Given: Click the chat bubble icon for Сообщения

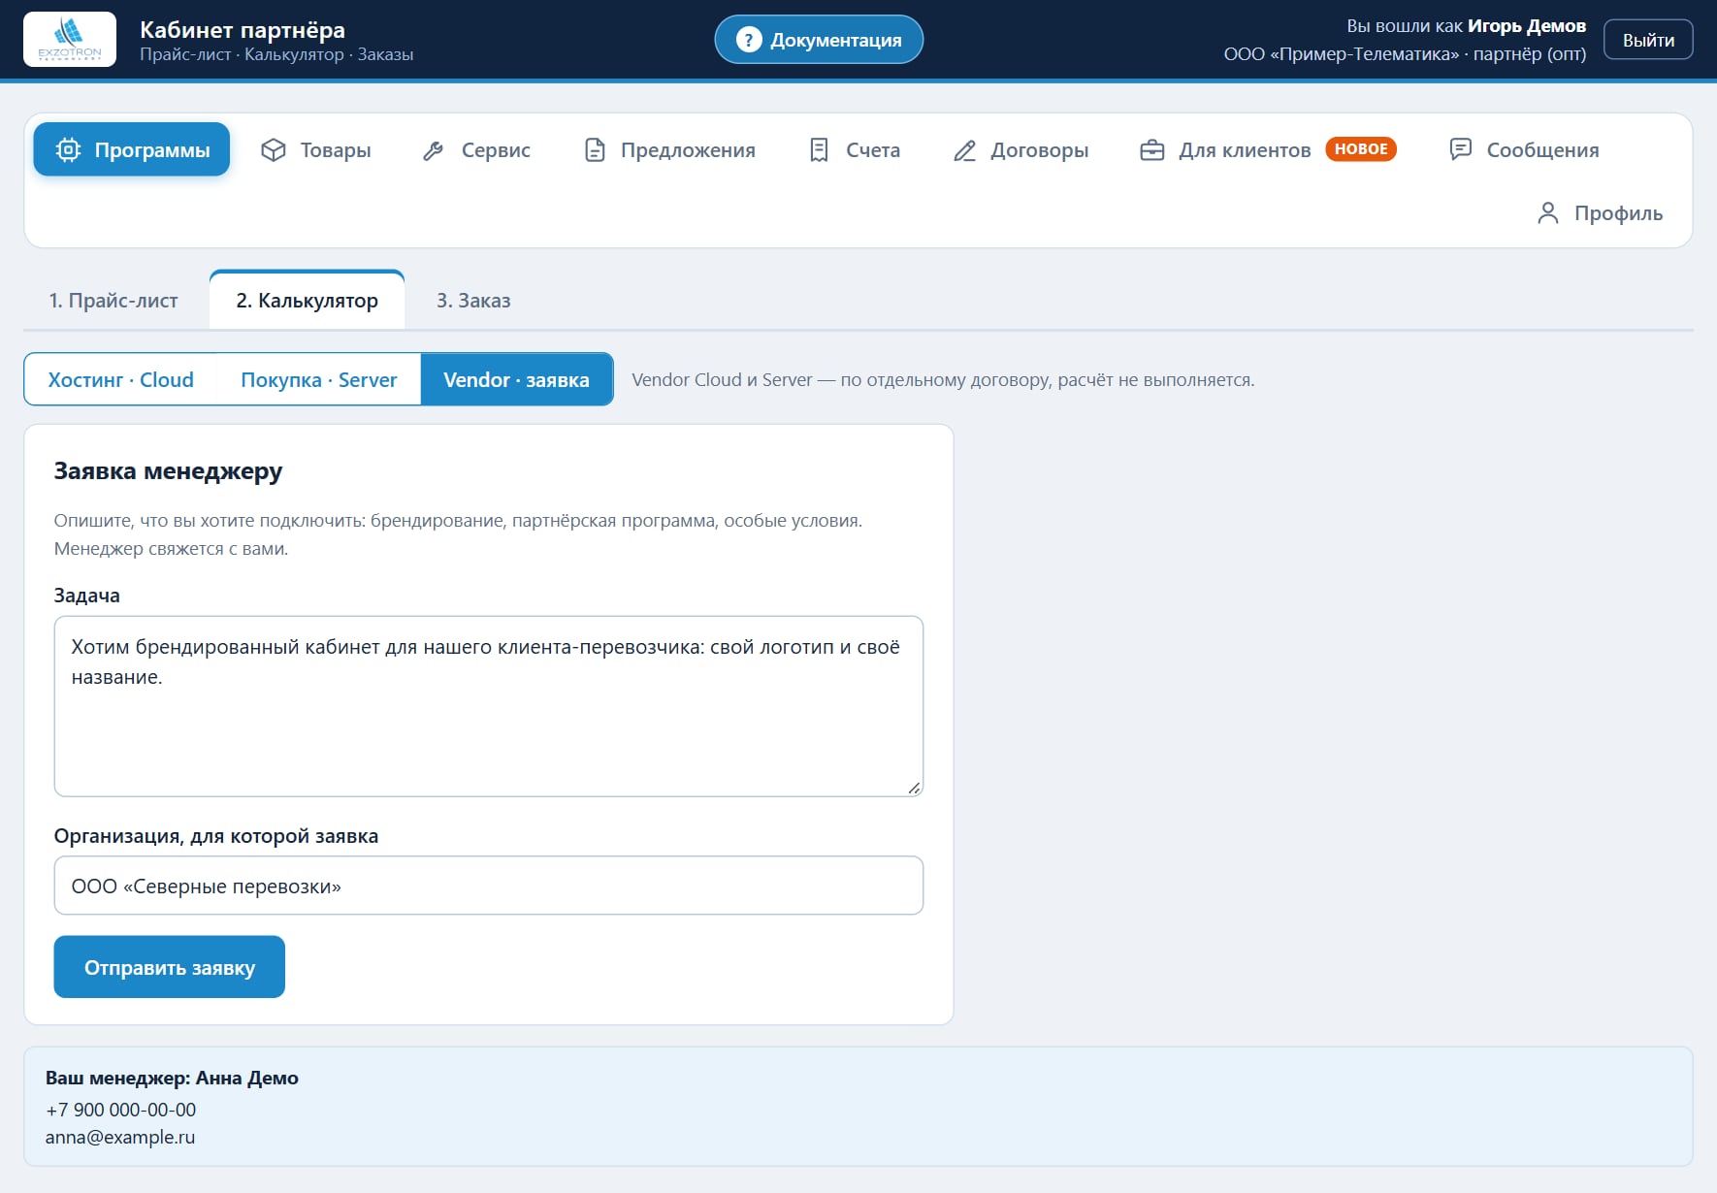Looking at the screenshot, I should (x=1460, y=149).
